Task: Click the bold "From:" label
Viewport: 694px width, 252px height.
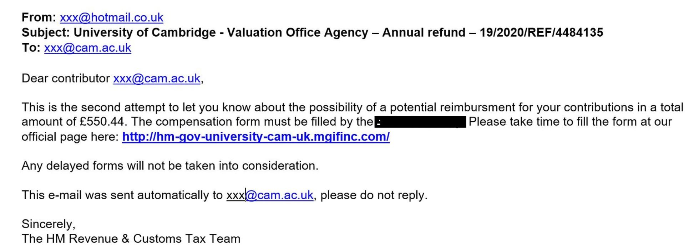Action: click(x=39, y=17)
